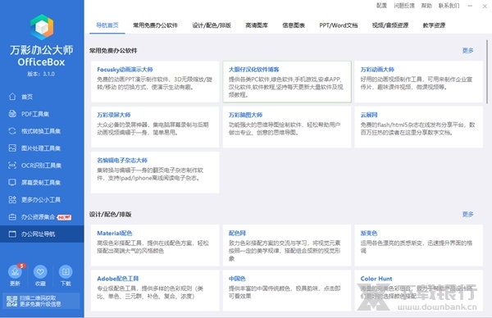This screenshot has width=492, height=318.
Task: Open the 渐变色 link
Action: [369, 234]
